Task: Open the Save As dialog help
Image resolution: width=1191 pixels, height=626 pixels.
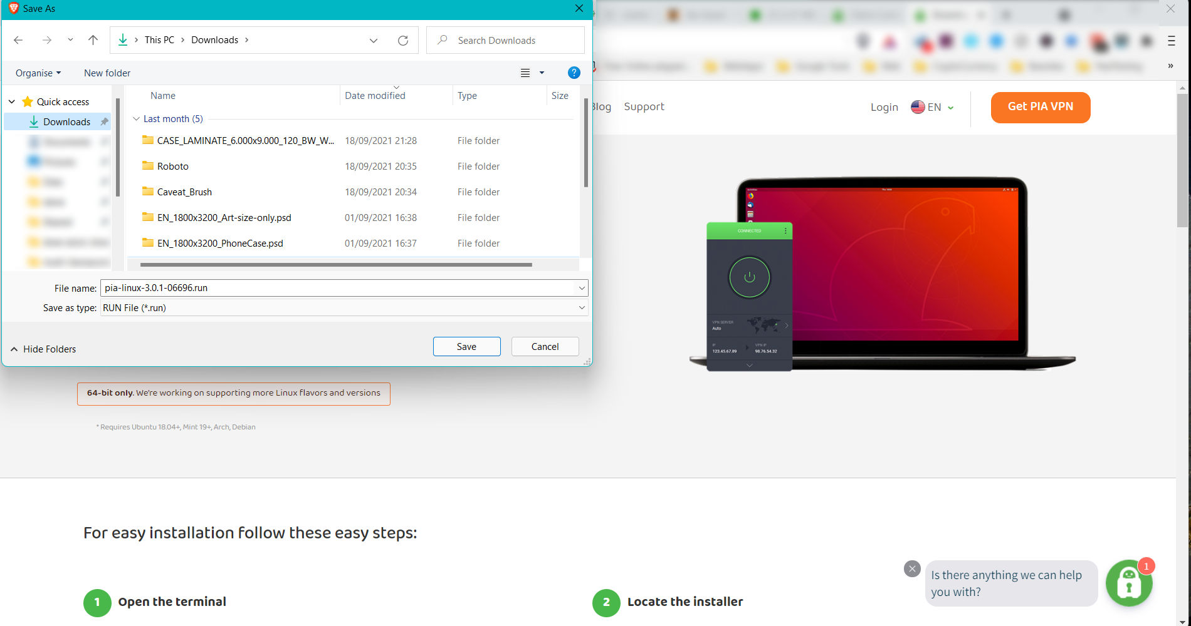Action: point(574,73)
